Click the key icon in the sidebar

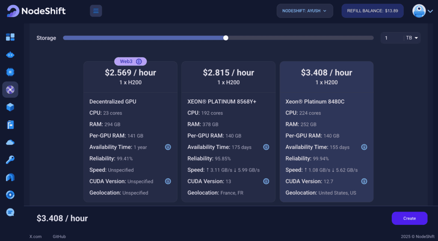(x=10, y=160)
